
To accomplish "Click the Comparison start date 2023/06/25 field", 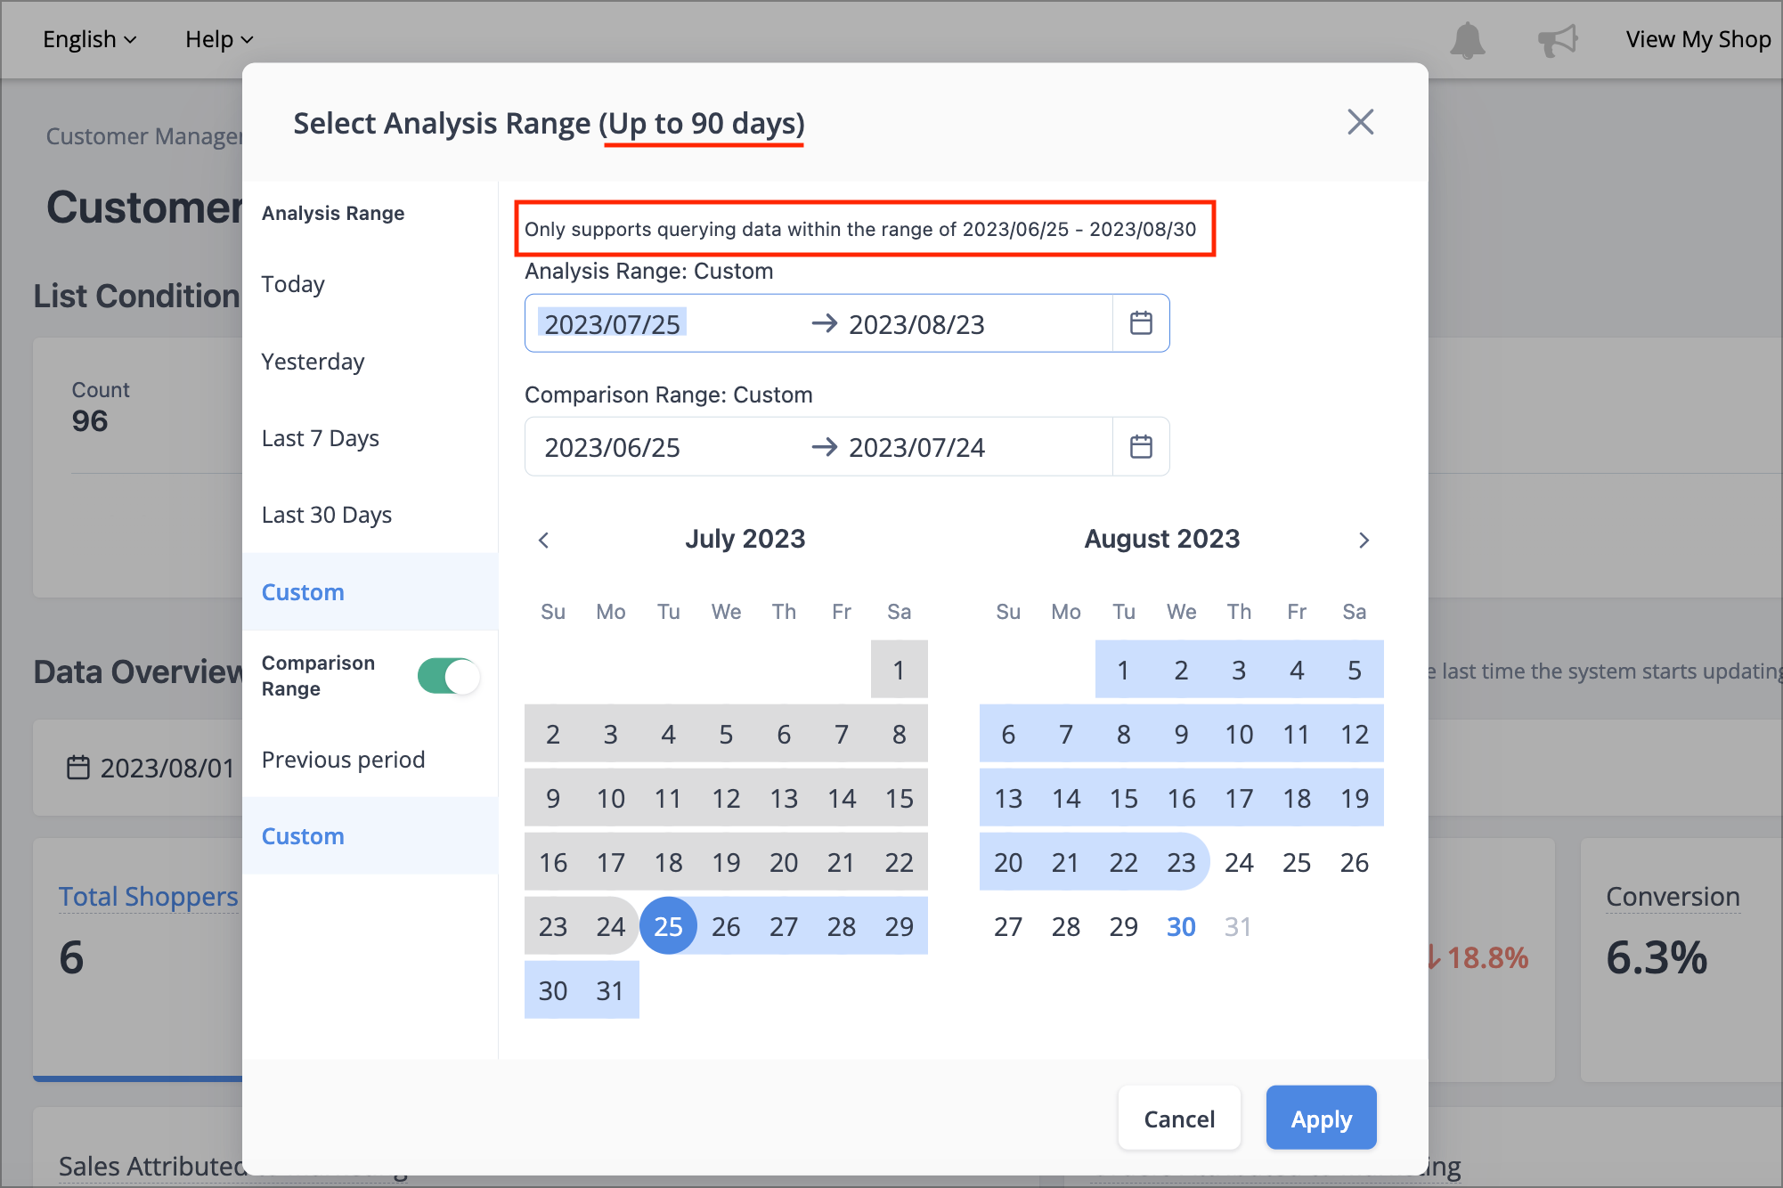I will click(613, 447).
